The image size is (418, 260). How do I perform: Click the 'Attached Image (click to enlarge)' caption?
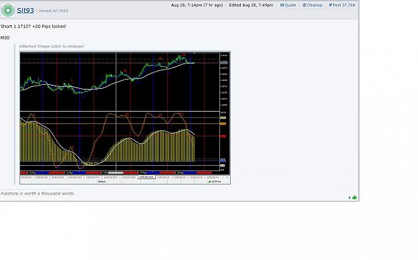[x=51, y=46]
